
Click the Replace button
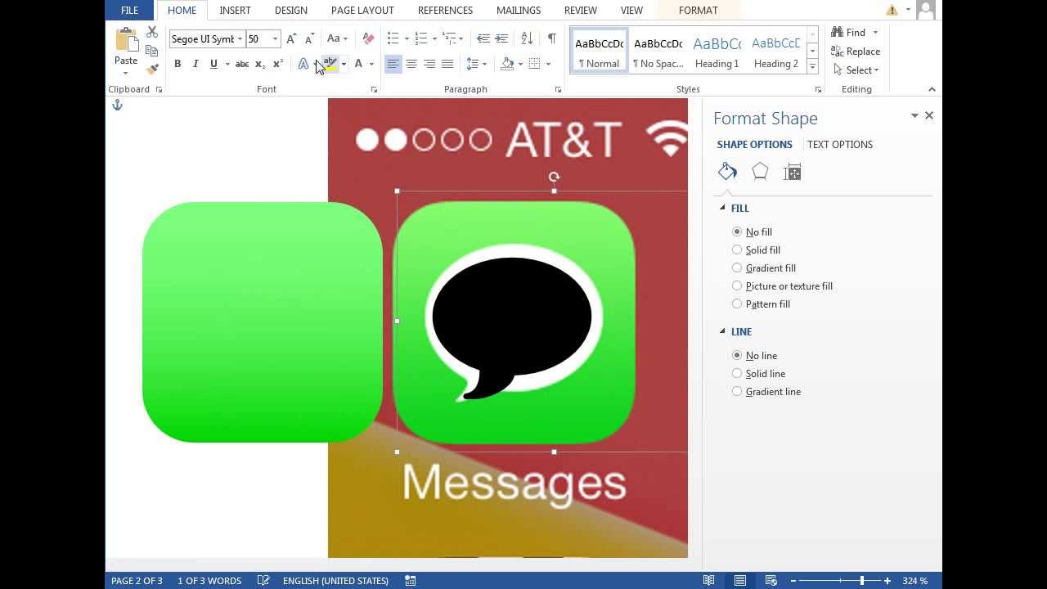click(856, 52)
